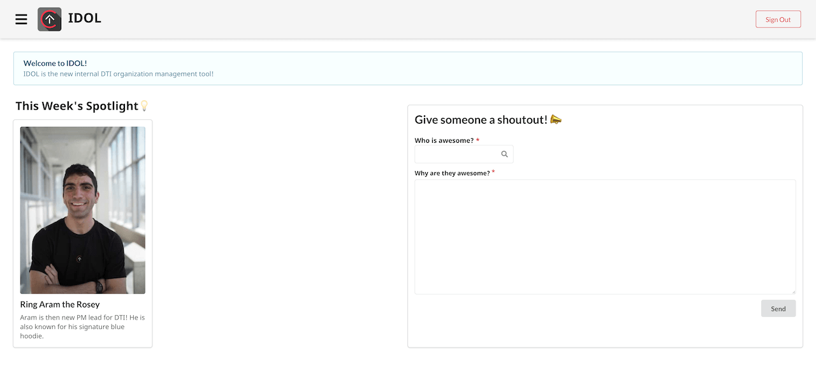Click the required asterisk beside Why are they awesome
Viewport: 816px width, 368px height.
492,172
